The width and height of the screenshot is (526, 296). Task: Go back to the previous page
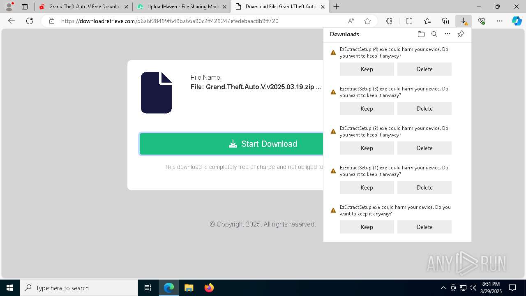pos(12,21)
